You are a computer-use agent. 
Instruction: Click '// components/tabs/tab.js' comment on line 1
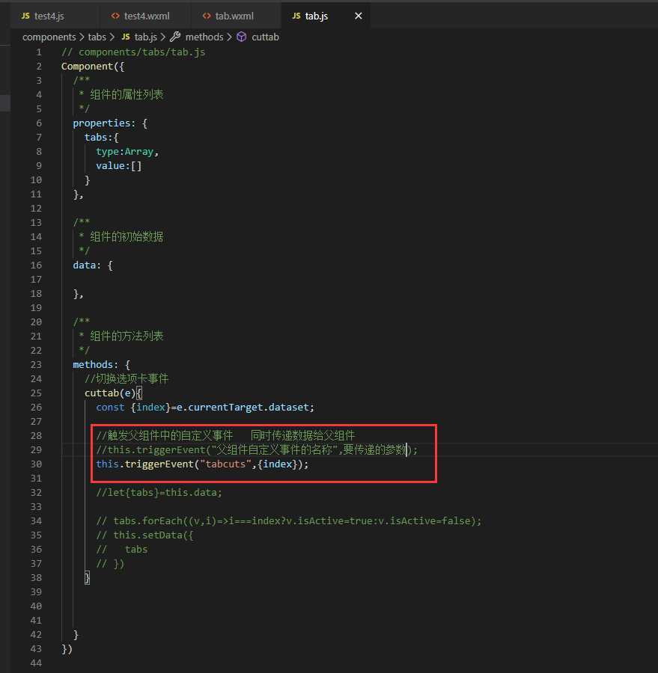[x=133, y=52]
